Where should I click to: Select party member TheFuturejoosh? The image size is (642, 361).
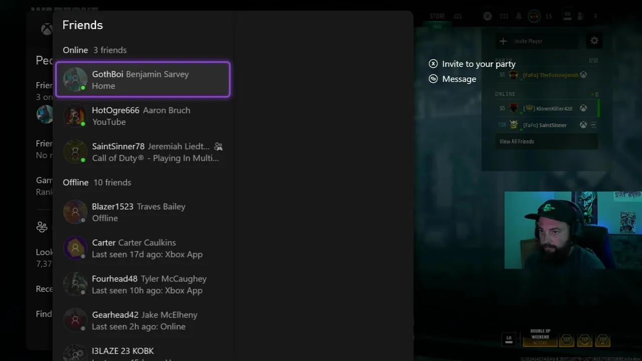[547, 75]
